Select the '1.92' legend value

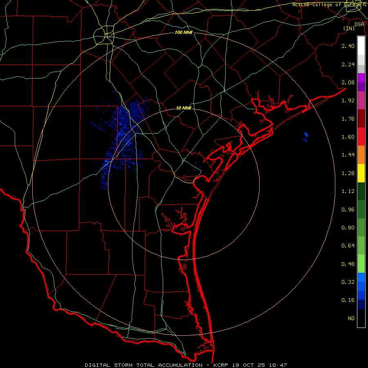[348, 101]
